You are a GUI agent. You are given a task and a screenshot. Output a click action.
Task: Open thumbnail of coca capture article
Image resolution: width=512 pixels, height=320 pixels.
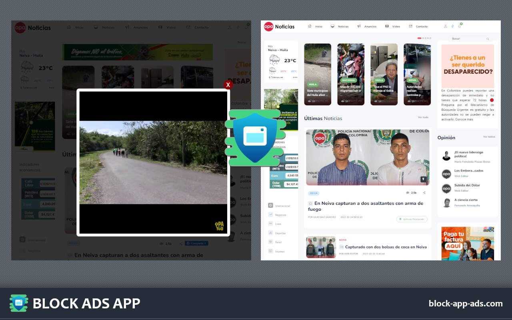(321, 247)
